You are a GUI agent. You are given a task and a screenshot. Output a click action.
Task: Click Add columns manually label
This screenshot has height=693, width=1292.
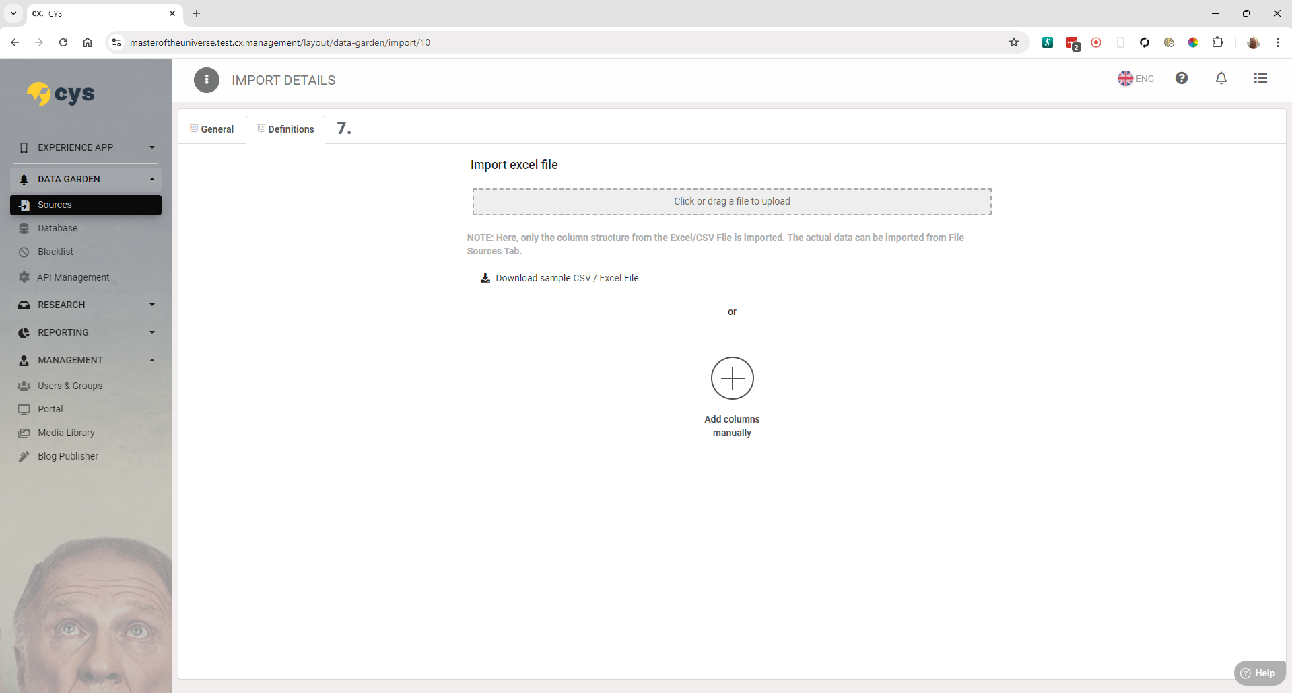click(732, 426)
